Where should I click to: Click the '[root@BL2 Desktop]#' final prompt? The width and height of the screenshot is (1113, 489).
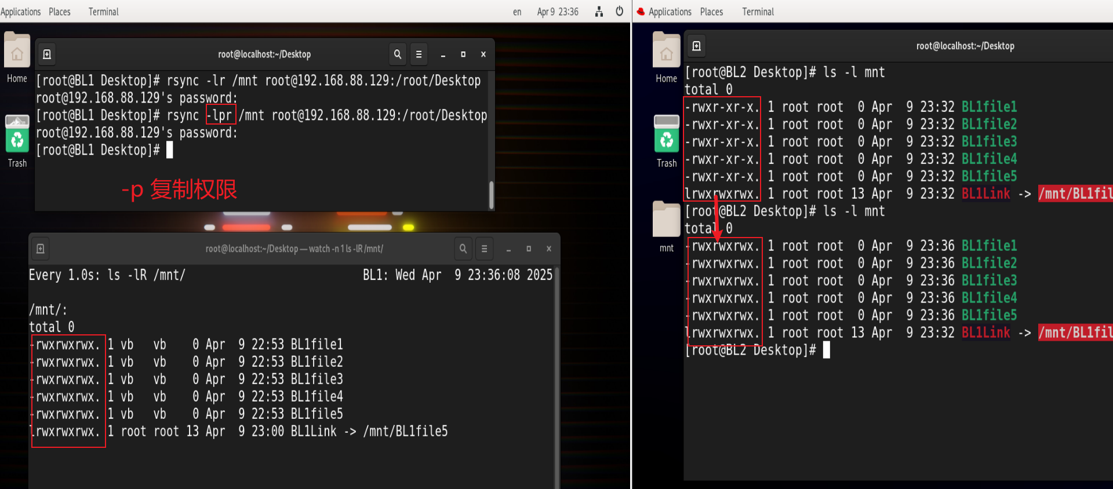750,350
